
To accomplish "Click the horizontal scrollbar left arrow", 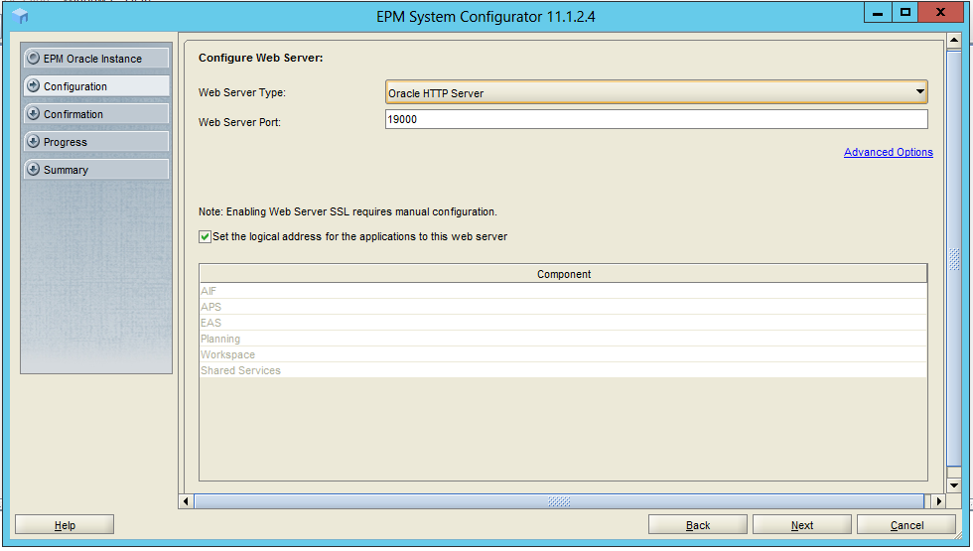I will coord(186,500).
